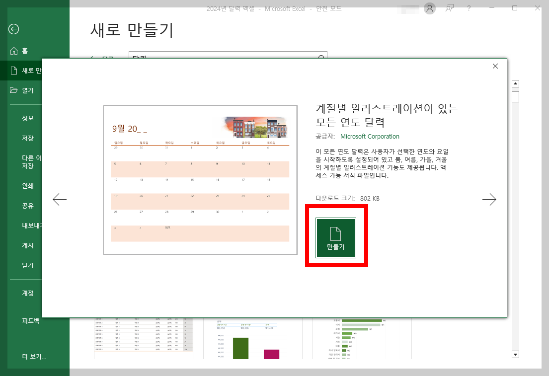
Task: Click 만들기 to create the calendar workbook
Action: coord(336,237)
